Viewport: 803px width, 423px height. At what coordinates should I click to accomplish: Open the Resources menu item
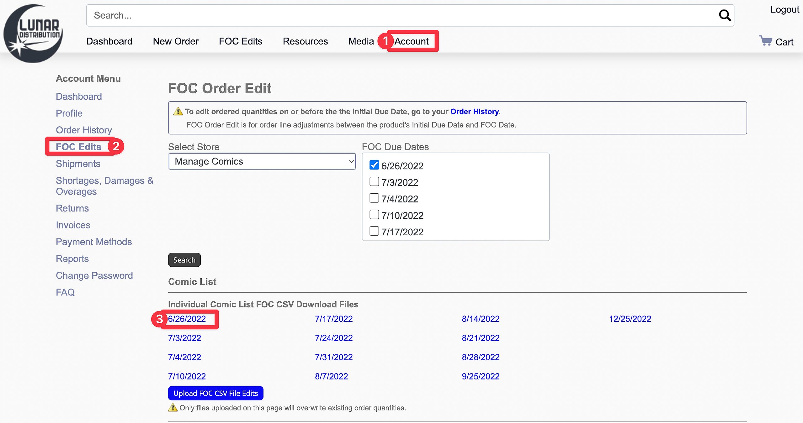pyautogui.click(x=305, y=41)
